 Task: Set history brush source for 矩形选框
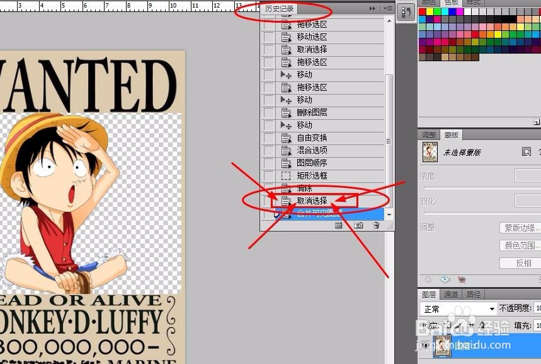coord(269,175)
